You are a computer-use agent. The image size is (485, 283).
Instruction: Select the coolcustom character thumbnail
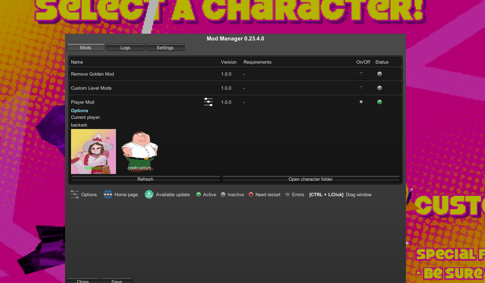pyautogui.click(x=140, y=152)
